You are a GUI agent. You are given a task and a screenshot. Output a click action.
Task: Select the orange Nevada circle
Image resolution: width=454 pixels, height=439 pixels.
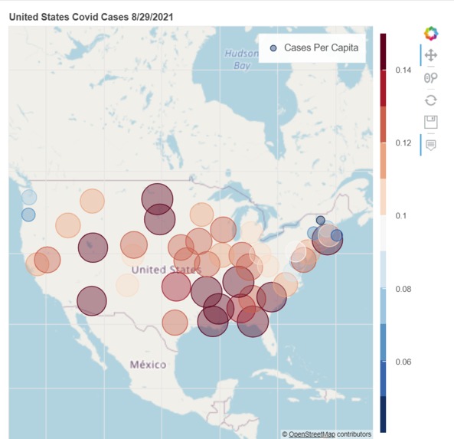pyautogui.click(x=47, y=260)
